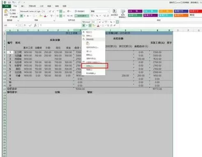The image size is (202, 157).
Task: Click the Insert Function fx icon
Action: coord(35,25)
